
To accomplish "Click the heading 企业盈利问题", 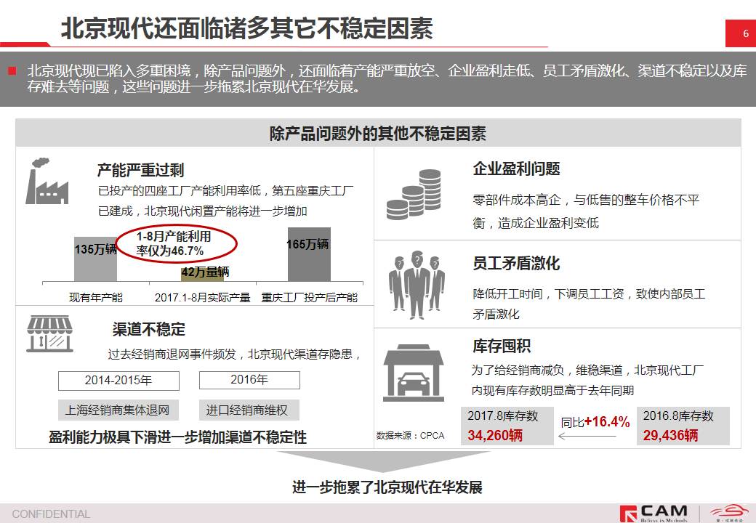I will pos(516,169).
